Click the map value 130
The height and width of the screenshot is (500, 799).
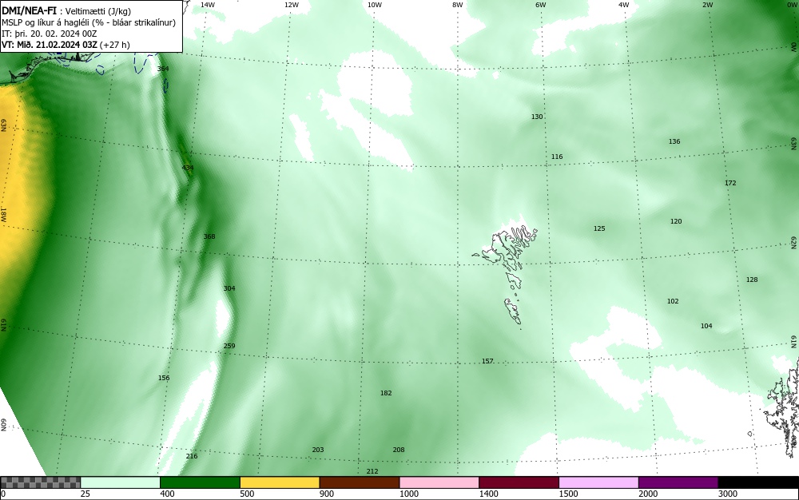[x=537, y=117]
